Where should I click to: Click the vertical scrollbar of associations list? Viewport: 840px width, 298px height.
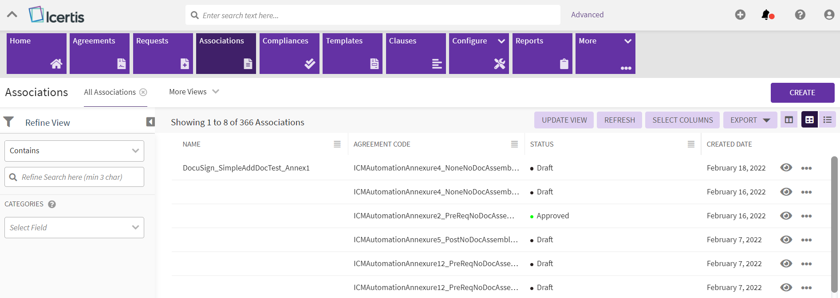(x=834, y=221)
